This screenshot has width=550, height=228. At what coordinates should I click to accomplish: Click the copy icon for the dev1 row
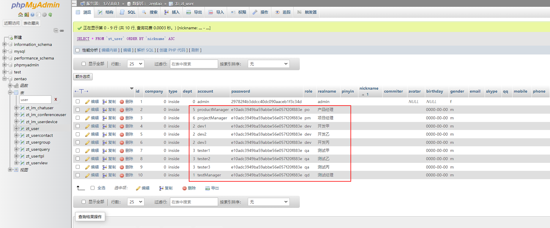(105, 126)
